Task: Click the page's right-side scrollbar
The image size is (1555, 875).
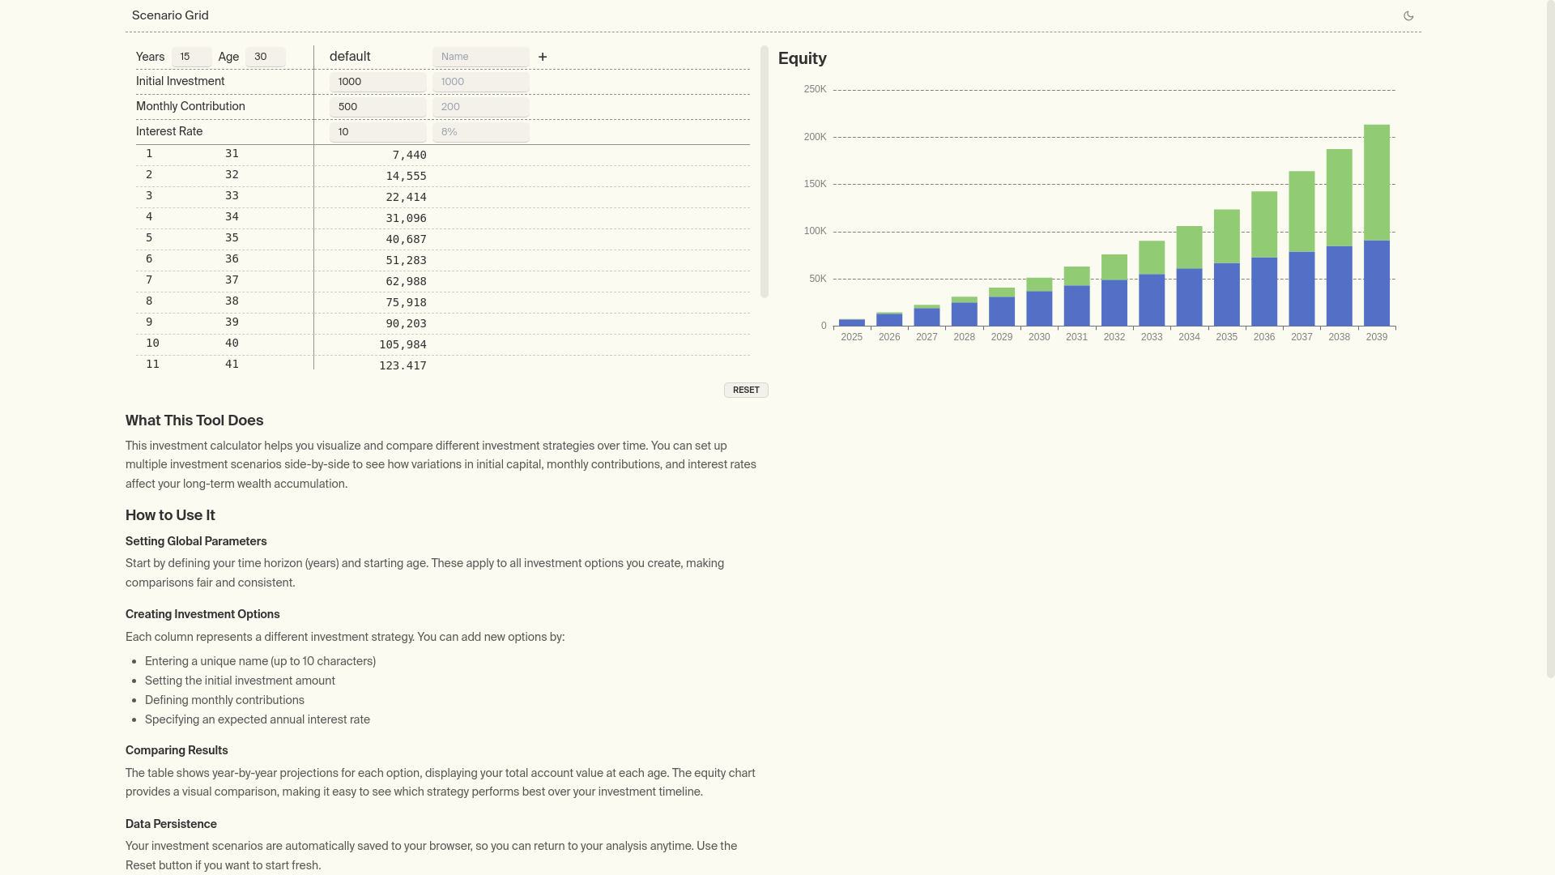Action: 1550,340
